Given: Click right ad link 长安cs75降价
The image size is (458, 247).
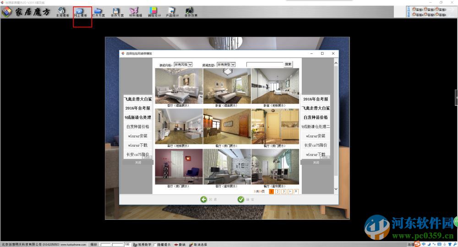Looking at the screenshot, I should [x=316, y=145].
